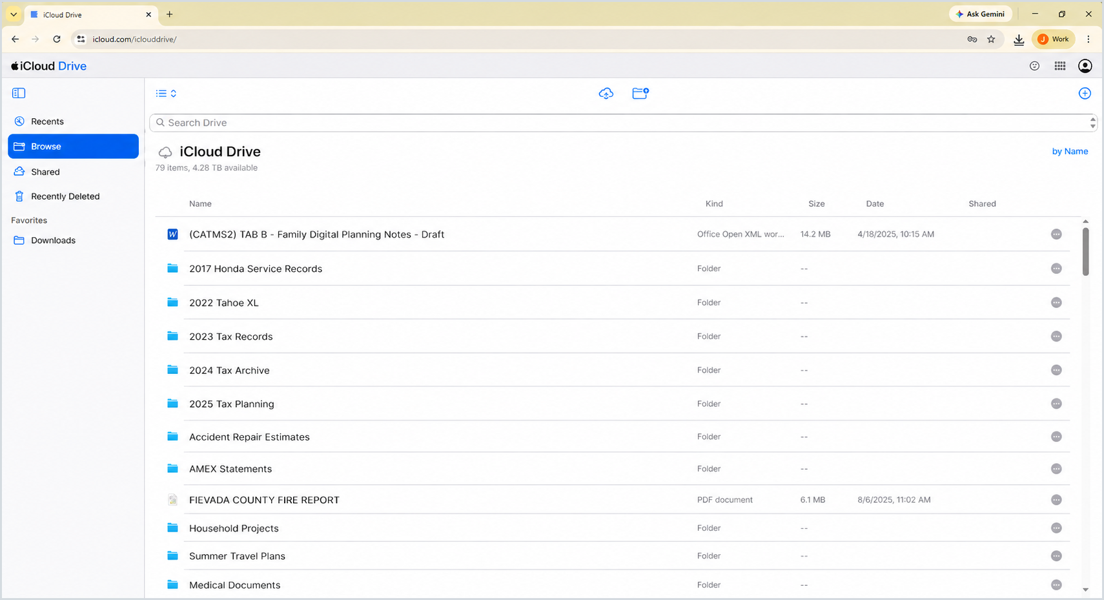This screenshot has height=600, width=1104.
Task: Select the 2023 Tax Records folder name
Action: coord(230,336)
